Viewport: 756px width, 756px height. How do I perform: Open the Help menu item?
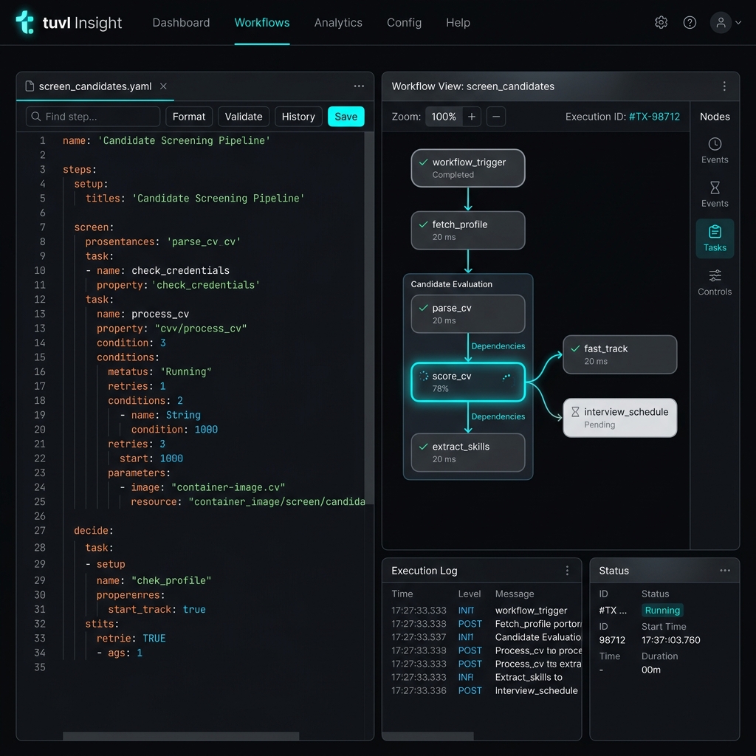point(458,23)
